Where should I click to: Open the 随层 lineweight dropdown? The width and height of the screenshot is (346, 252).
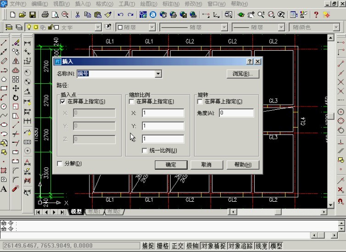click(x=281, y=27)
